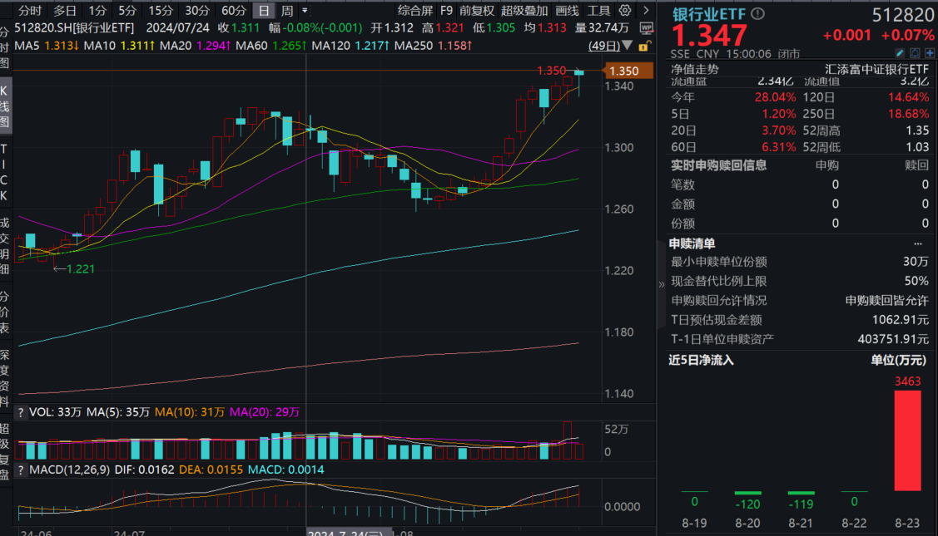Click the MA10 1.311 indicator label

pyautogui.click(x=120, y=46)
